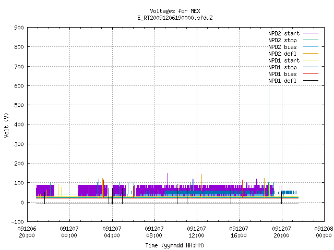The width and height of the screenshot is (334, 250).
Task: Click the 091207 04:00 time axis tick label
Action: 112,232
